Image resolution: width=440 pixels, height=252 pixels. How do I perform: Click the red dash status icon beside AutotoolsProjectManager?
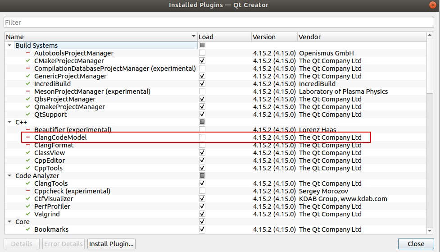(28, 53)
